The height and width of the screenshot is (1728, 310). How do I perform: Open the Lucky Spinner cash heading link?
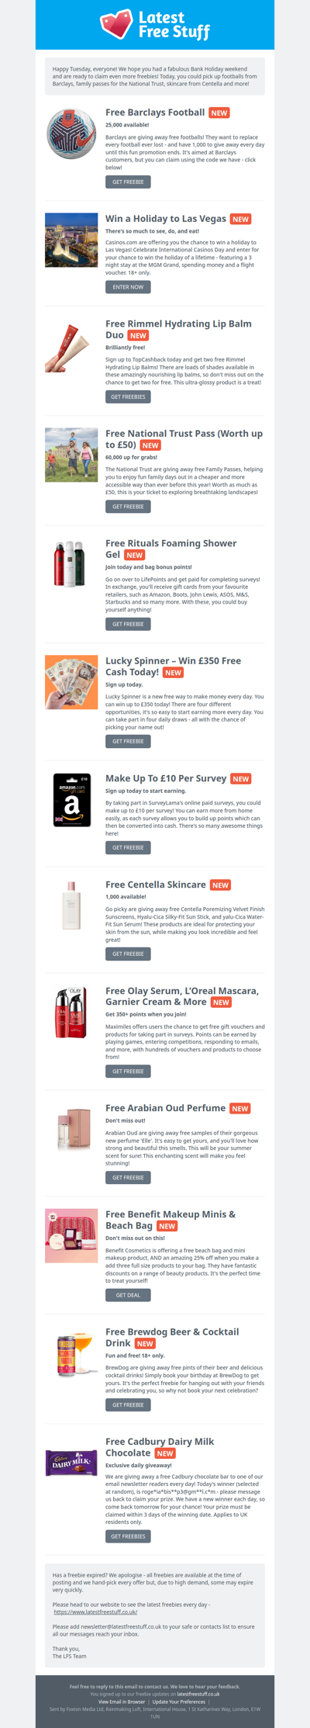pos(173,666)
